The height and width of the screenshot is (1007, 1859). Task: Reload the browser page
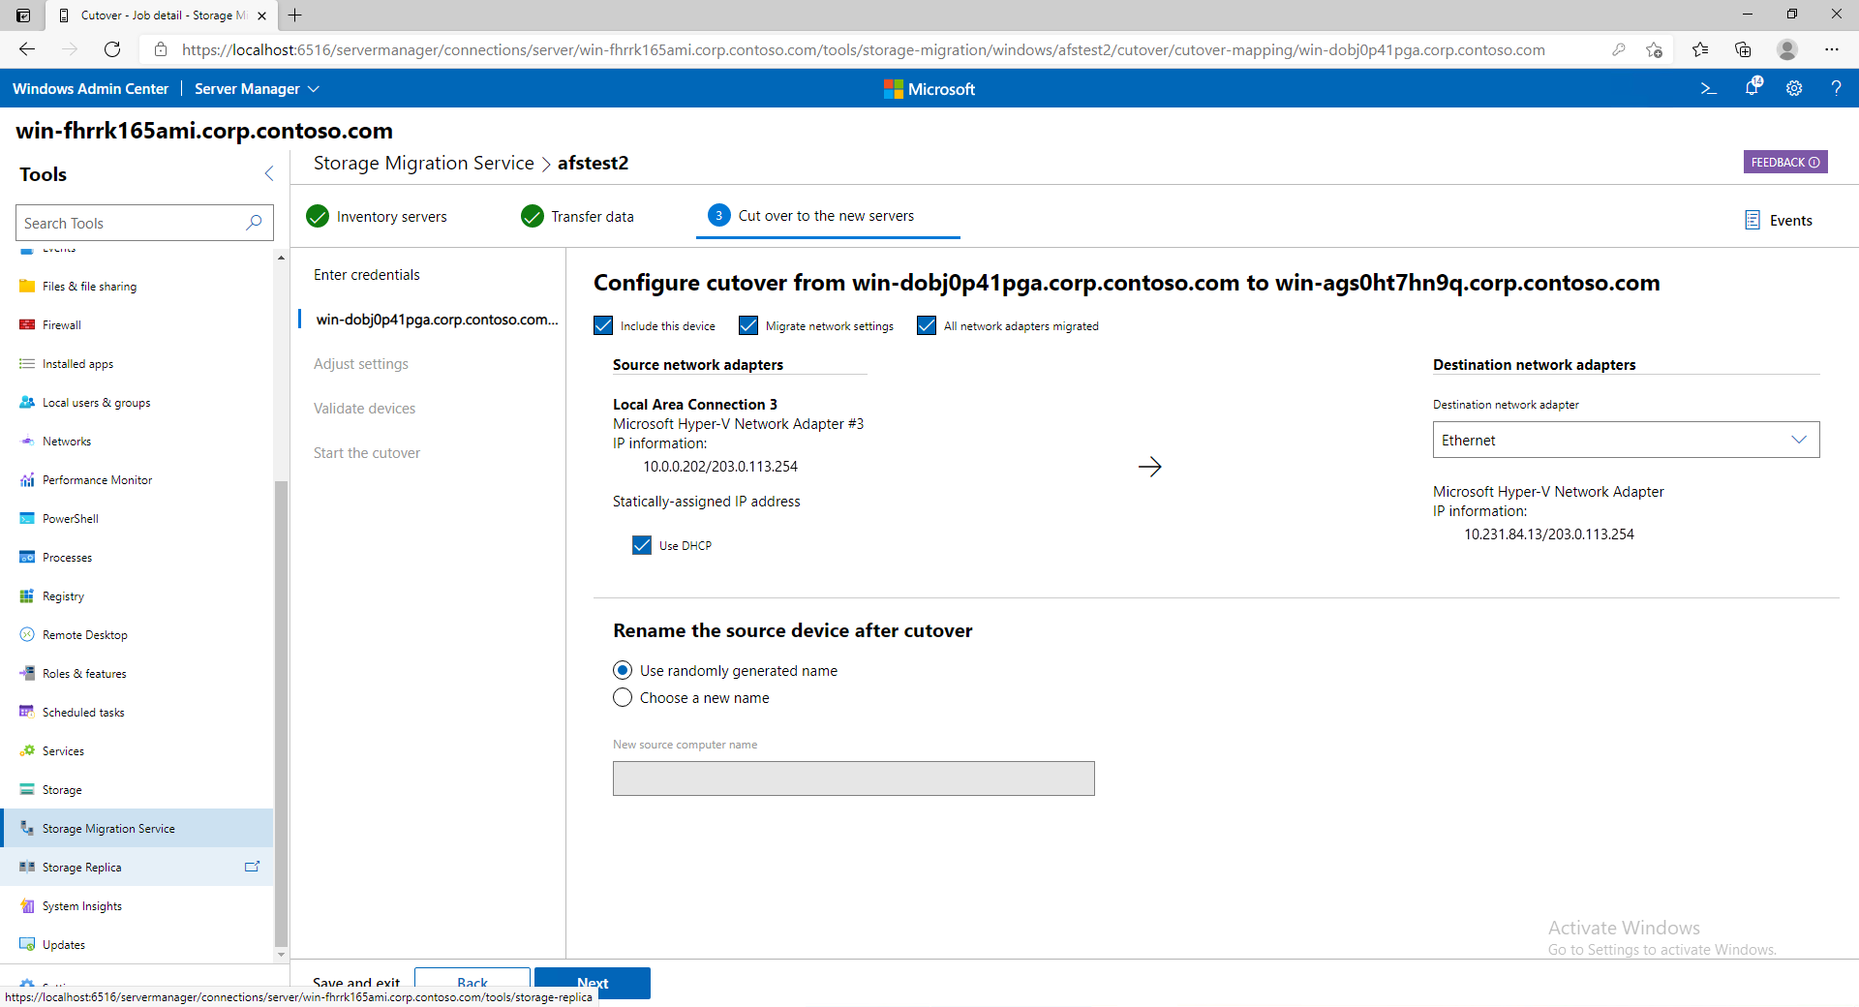(112, 49)
